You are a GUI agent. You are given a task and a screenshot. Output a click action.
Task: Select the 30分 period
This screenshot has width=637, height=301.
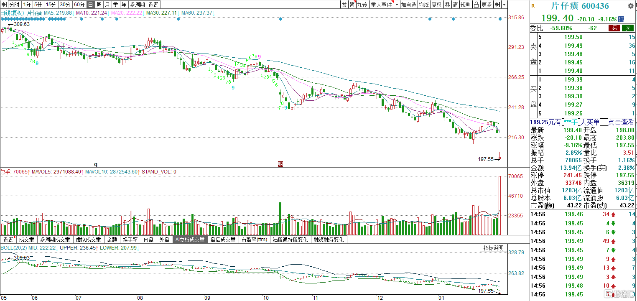pos(65,5)
